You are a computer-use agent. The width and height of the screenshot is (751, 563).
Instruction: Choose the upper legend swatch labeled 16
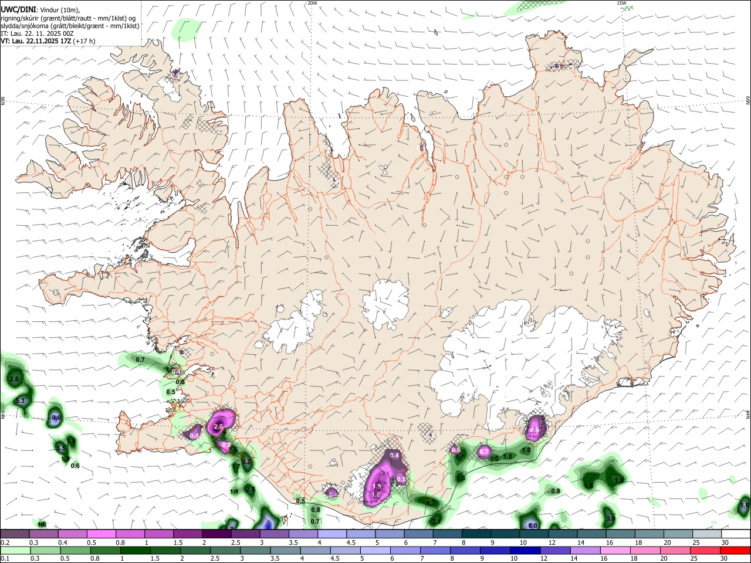pyautogui.click(x=620, y=534)
